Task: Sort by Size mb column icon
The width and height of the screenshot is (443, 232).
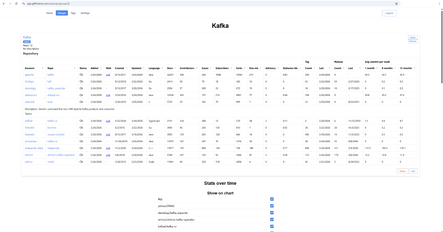Action: click(261, 68)
